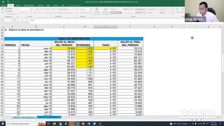Select interest cell 1.576
The width and height of the screenshot is (224, 126).
tap(85, 48)
